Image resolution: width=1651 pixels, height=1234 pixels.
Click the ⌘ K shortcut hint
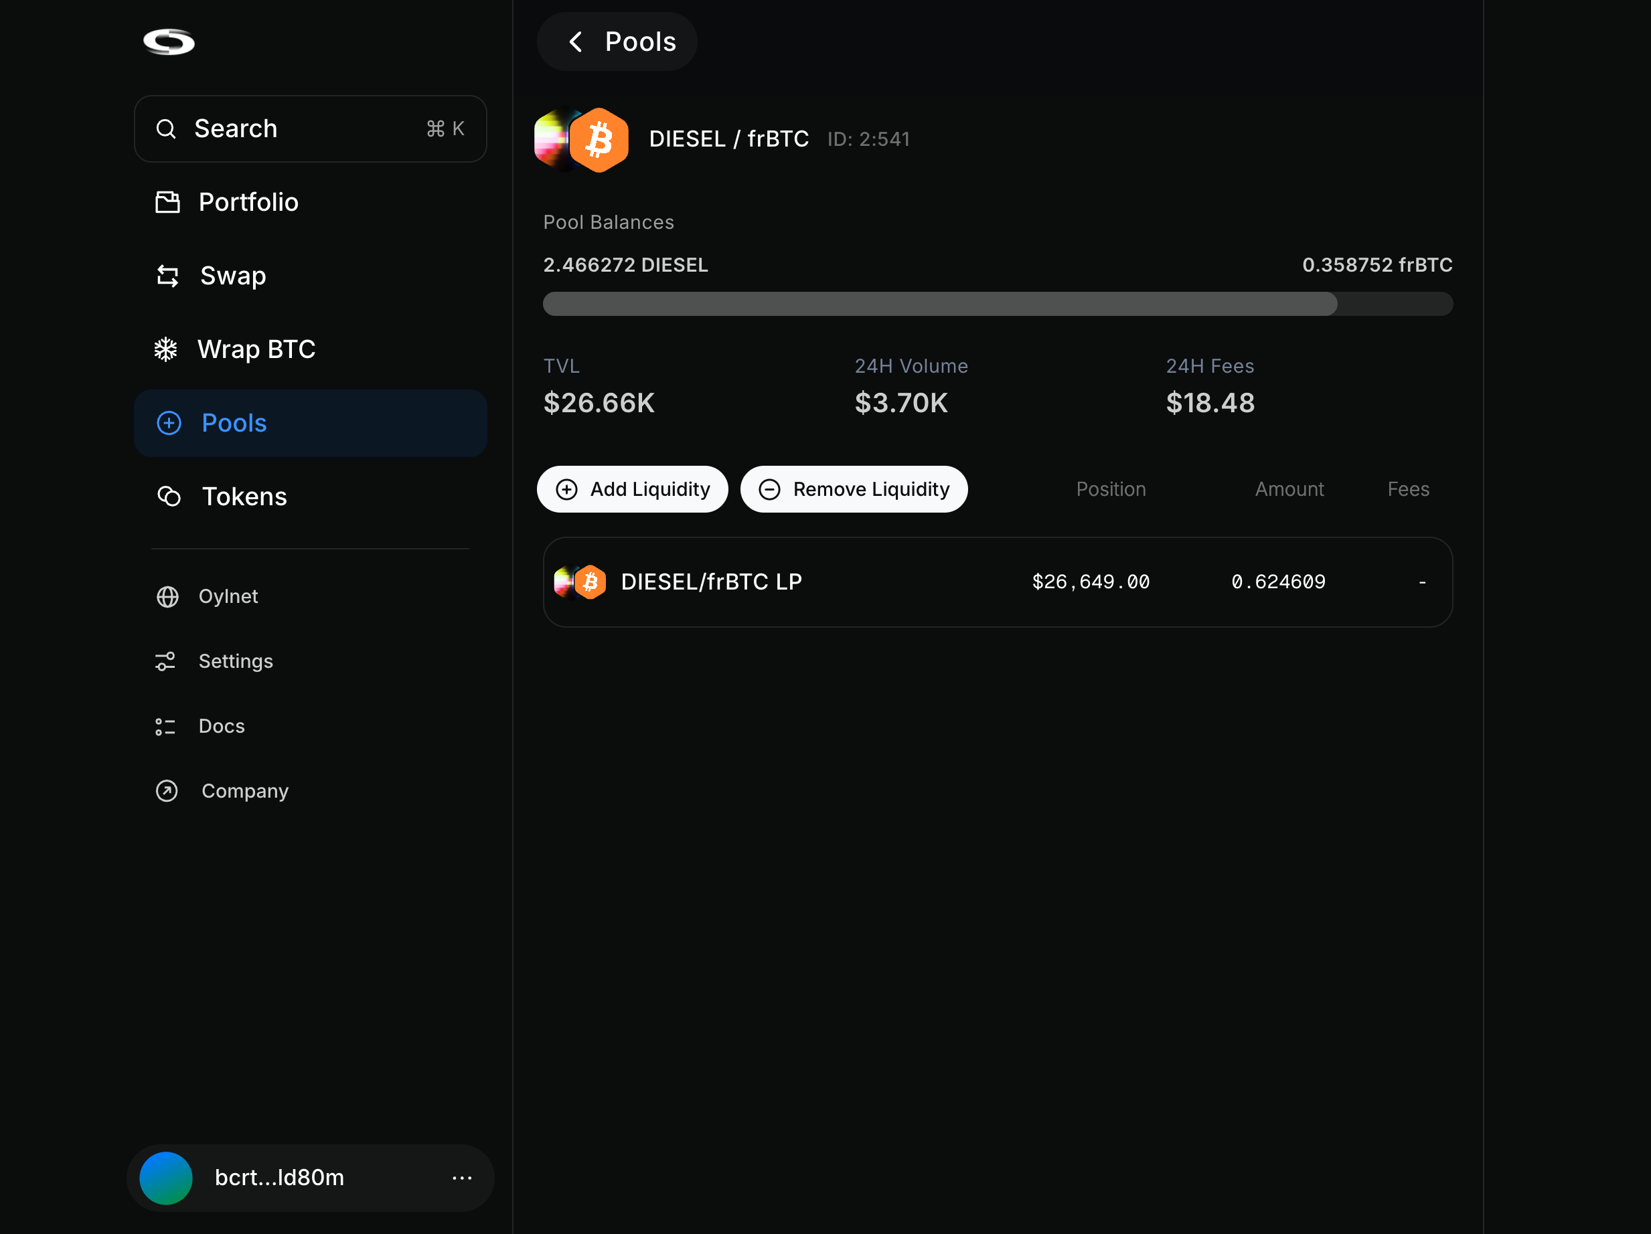446,129
